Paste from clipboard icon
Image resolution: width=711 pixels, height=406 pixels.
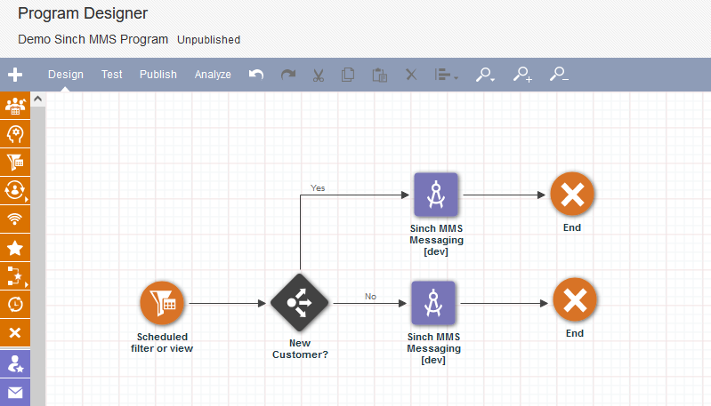pos(380,75)
